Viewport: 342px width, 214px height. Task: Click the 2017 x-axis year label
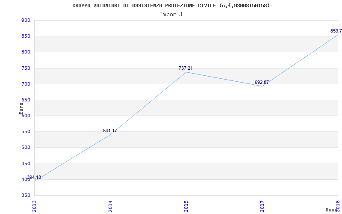coord(262,205)
